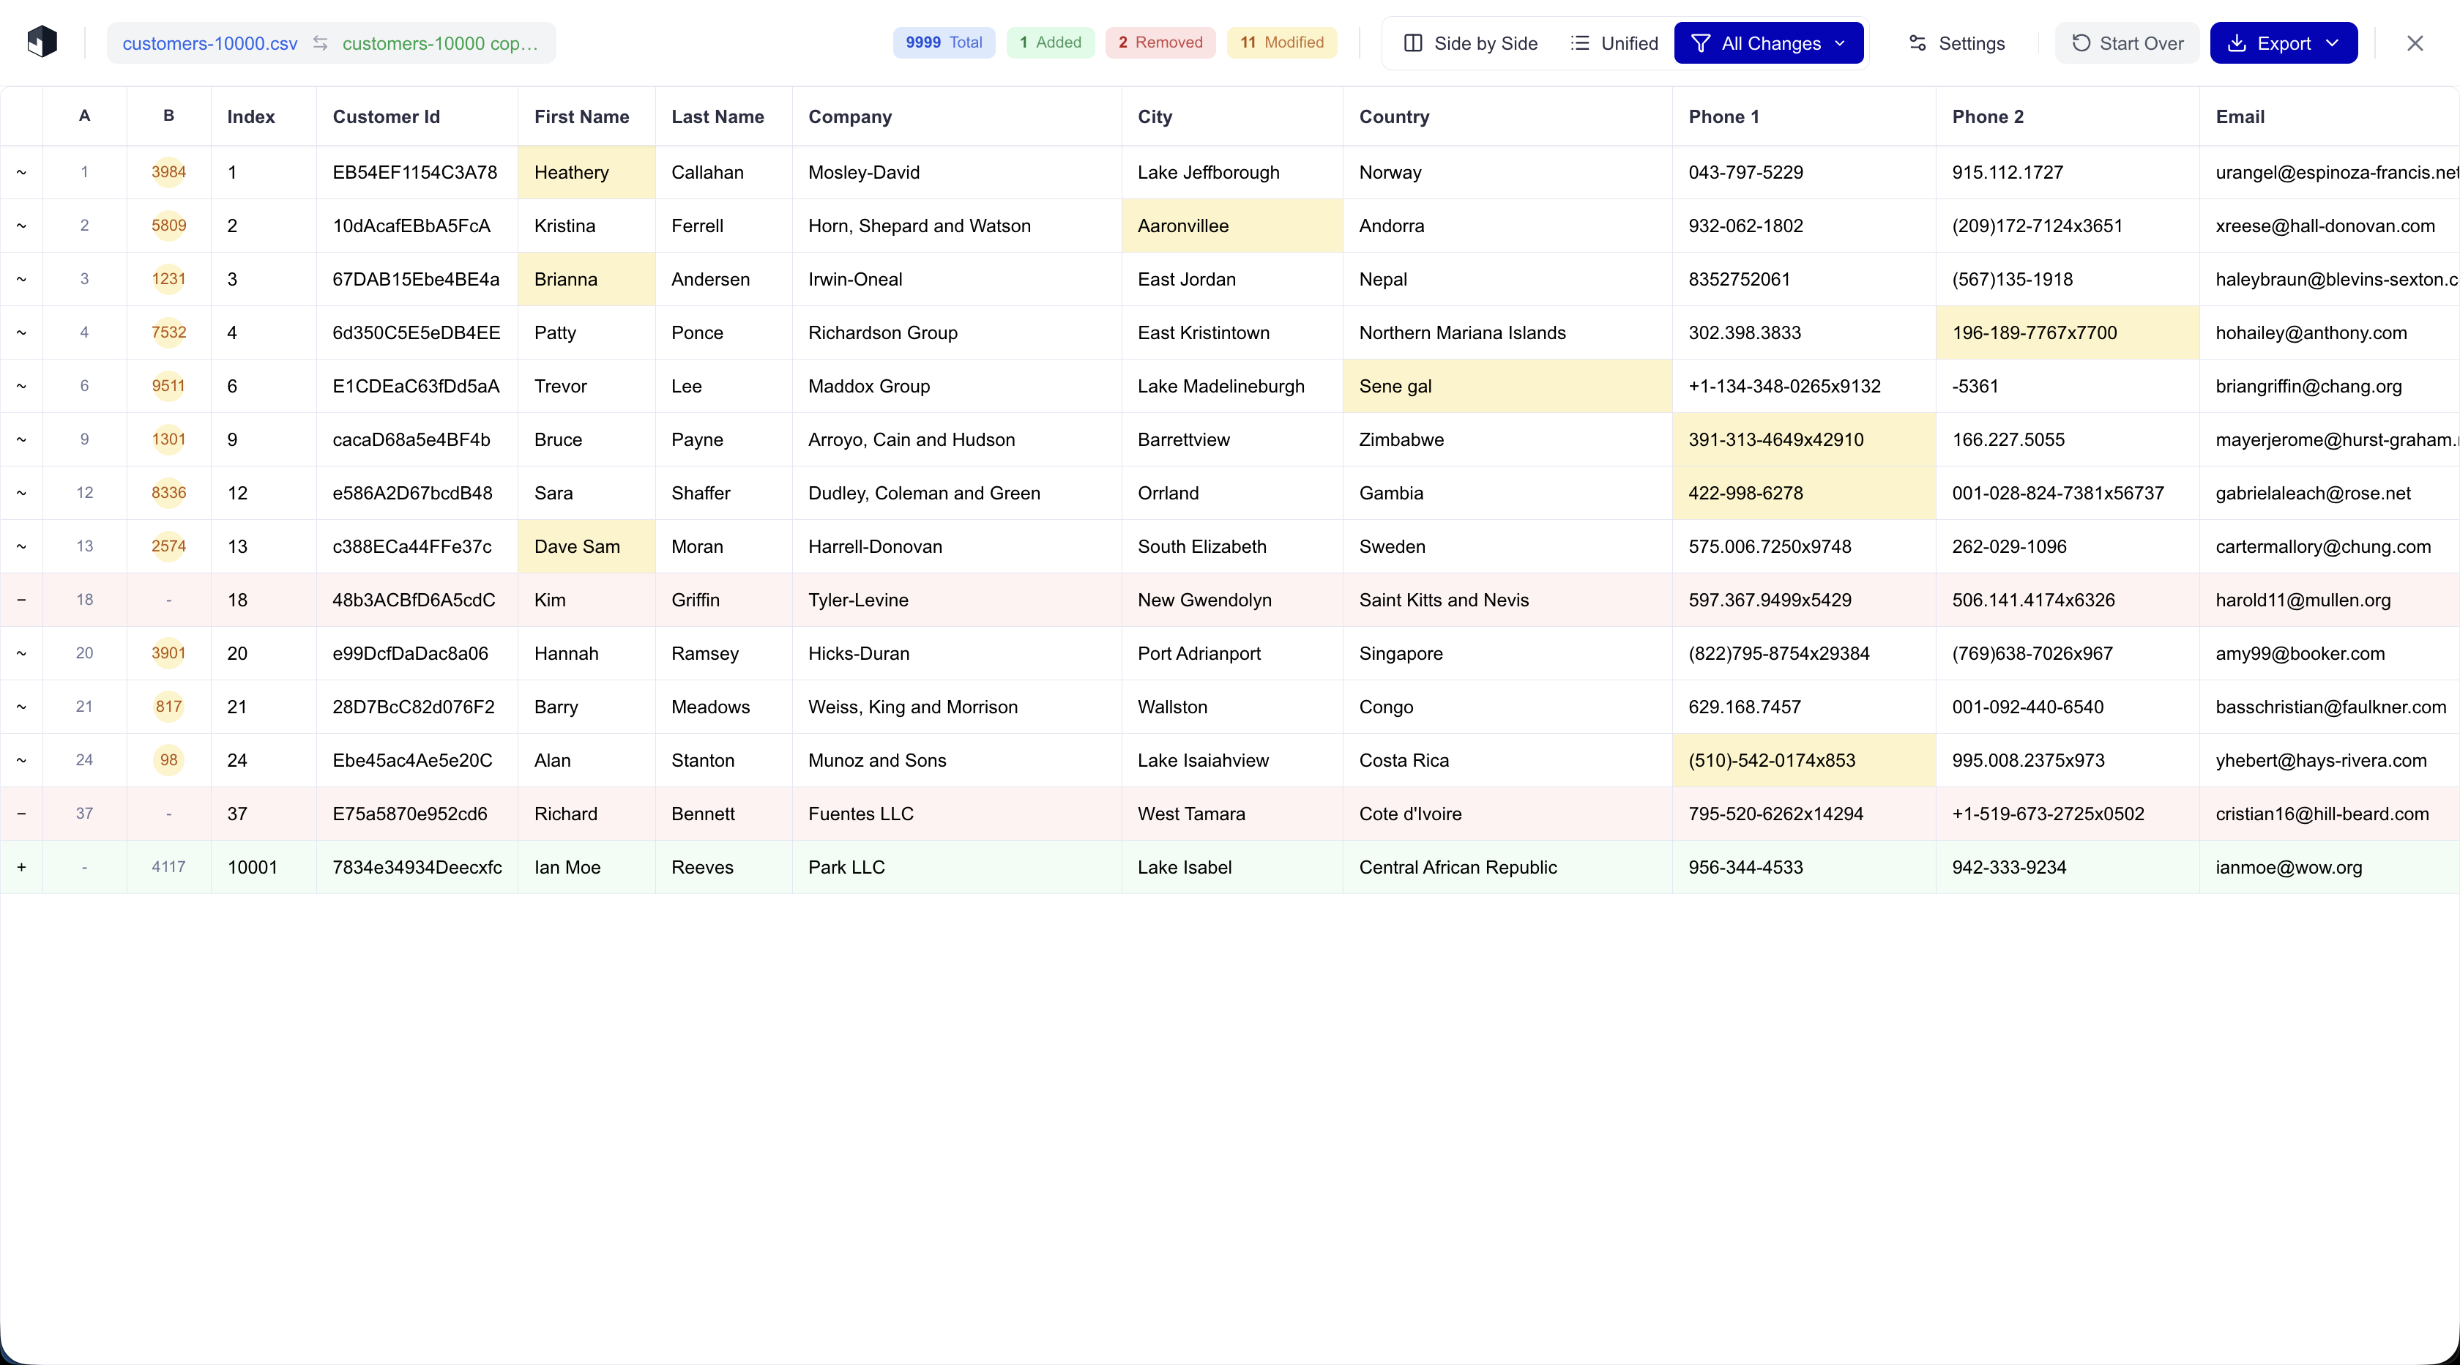Switch to Side by Side view
Screen dimensions: 2460x1365
(x=1471, y=43)
